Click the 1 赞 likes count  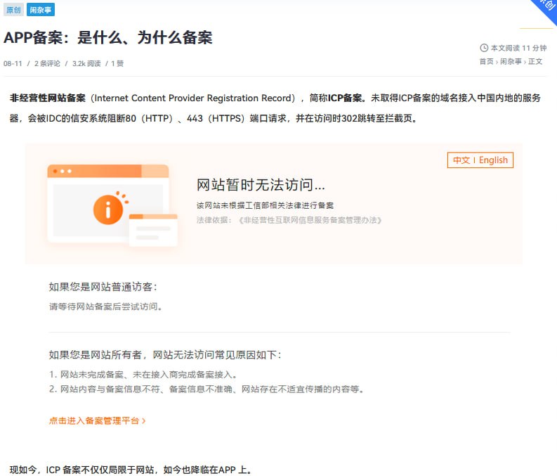(117, 64)
